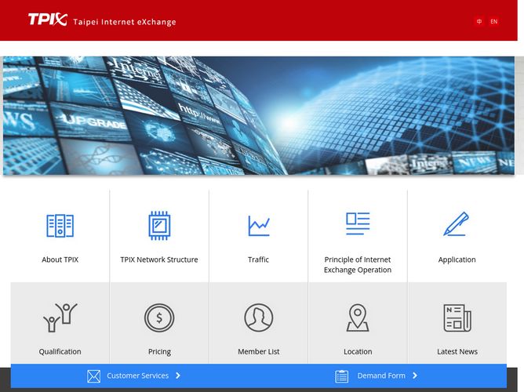Click the Location label
The width and height of the screenshot is (524, 392).
(358, 351)
